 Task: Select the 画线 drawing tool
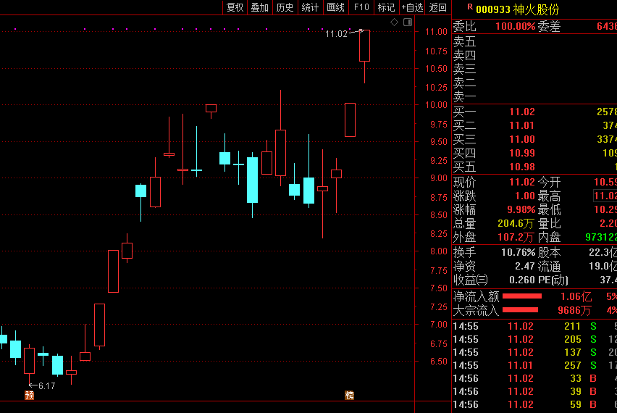pyautogui.click(x=335, y=7)
